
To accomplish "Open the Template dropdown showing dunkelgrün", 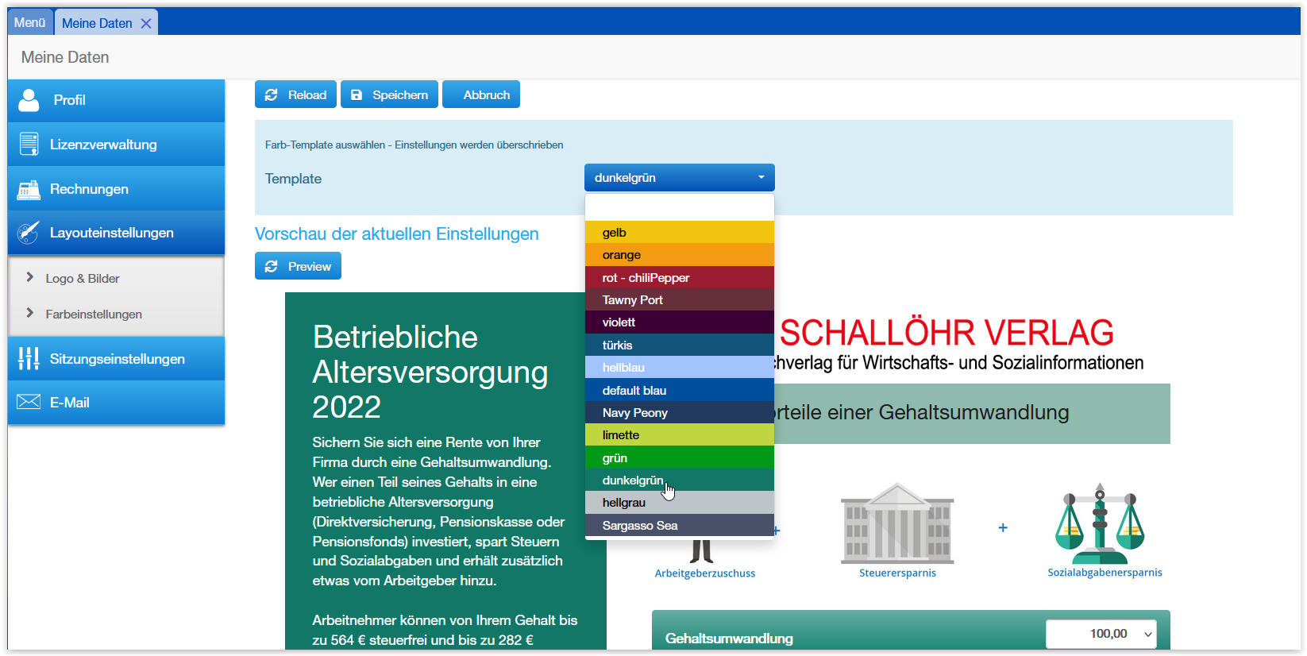I will [x=679, y=178].
